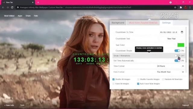
Task: Click the Share menu item
Action: [28, 16]
